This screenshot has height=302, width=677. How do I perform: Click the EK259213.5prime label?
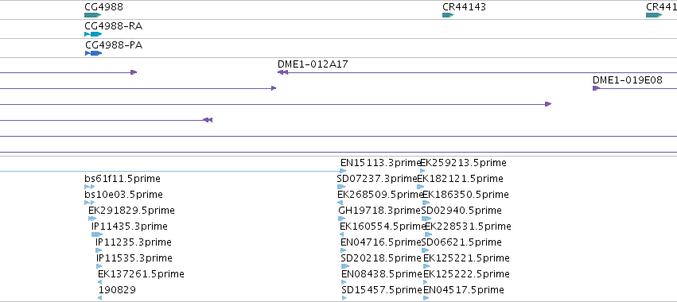coord(463,163)
